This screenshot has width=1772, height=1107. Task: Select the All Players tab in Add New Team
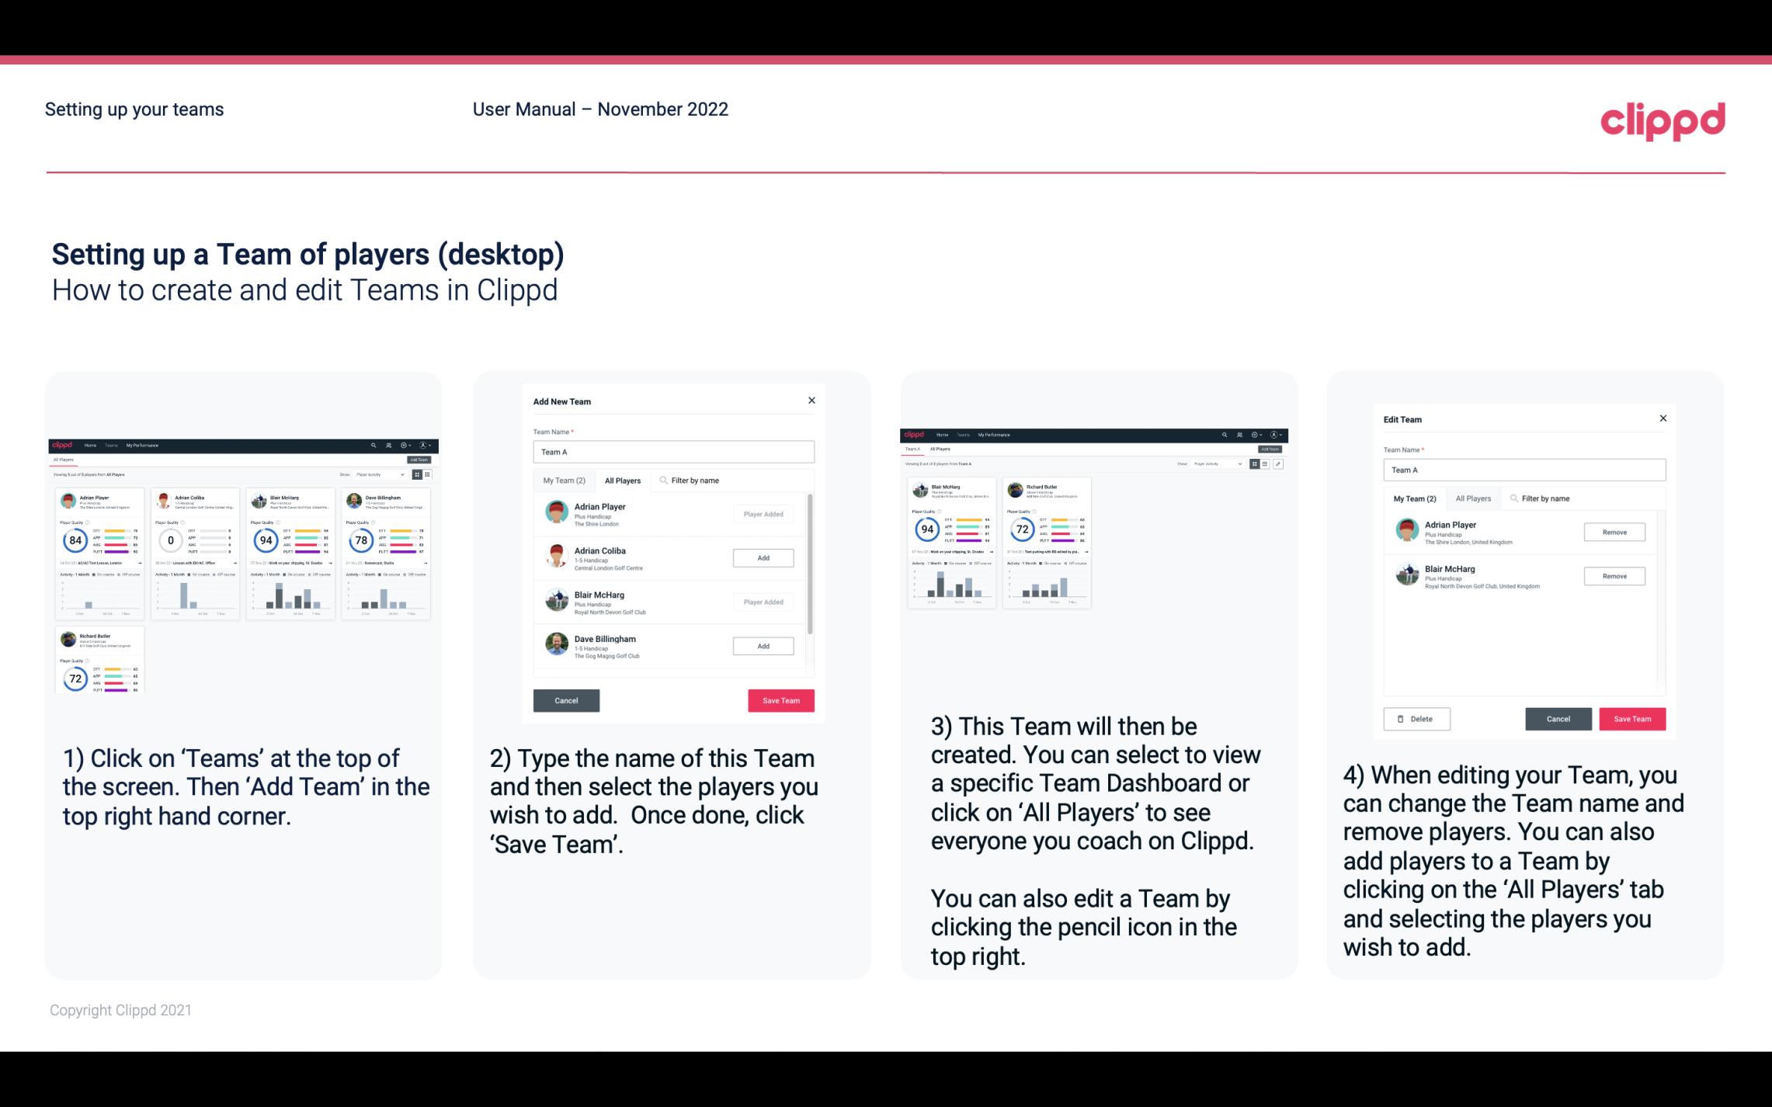pyautogui.click(x=623, y=481)
